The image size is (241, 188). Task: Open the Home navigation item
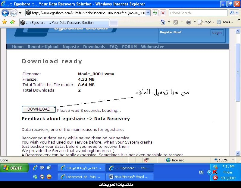coord(18,47)
